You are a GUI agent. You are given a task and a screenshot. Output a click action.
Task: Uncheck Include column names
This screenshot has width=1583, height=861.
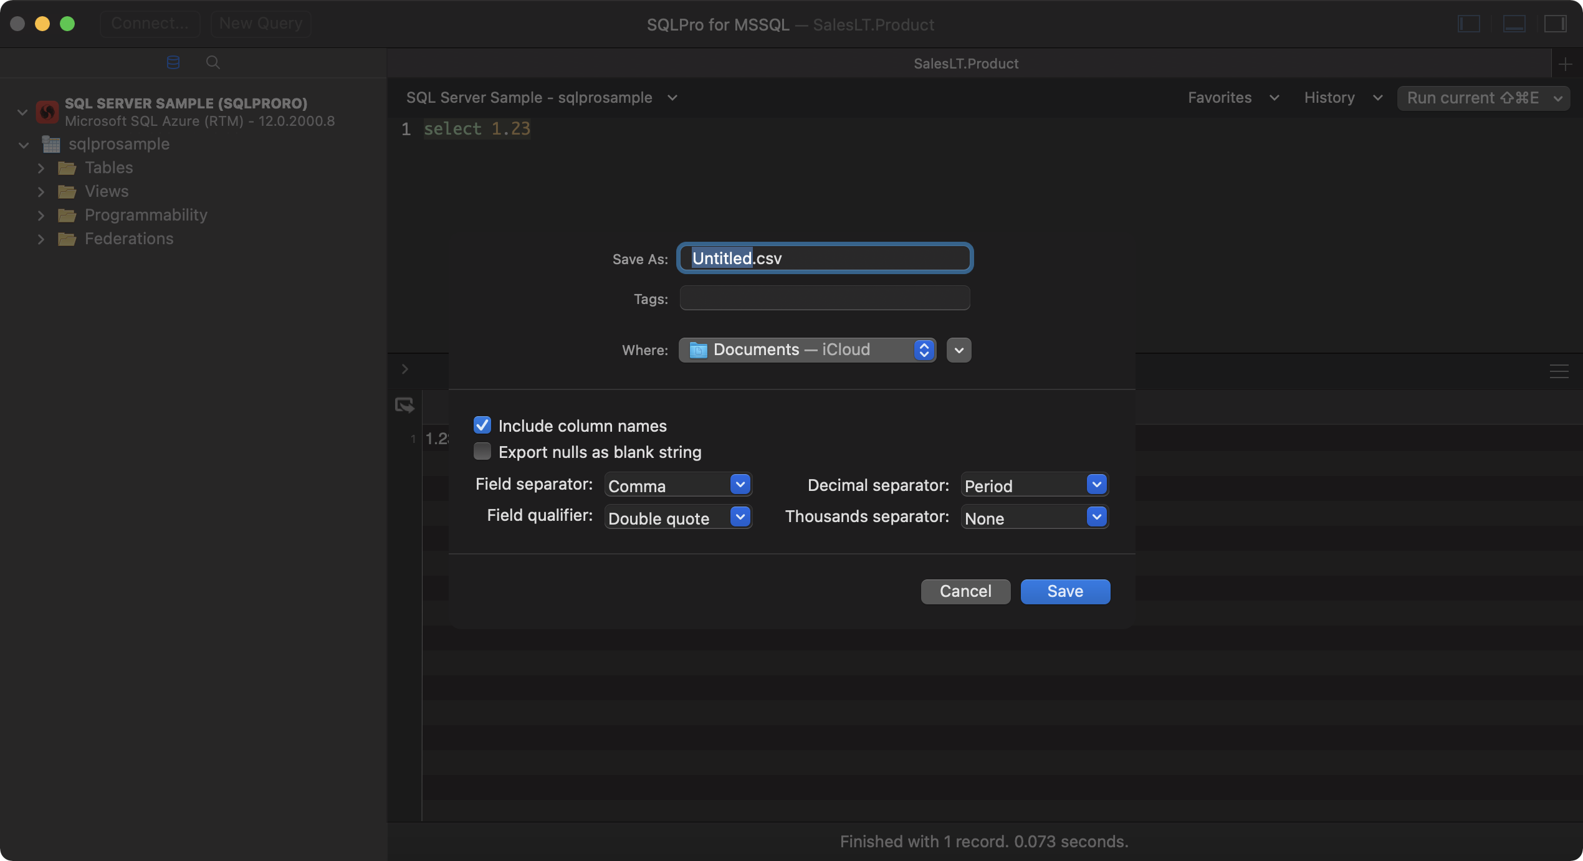(x=482, y=425)
